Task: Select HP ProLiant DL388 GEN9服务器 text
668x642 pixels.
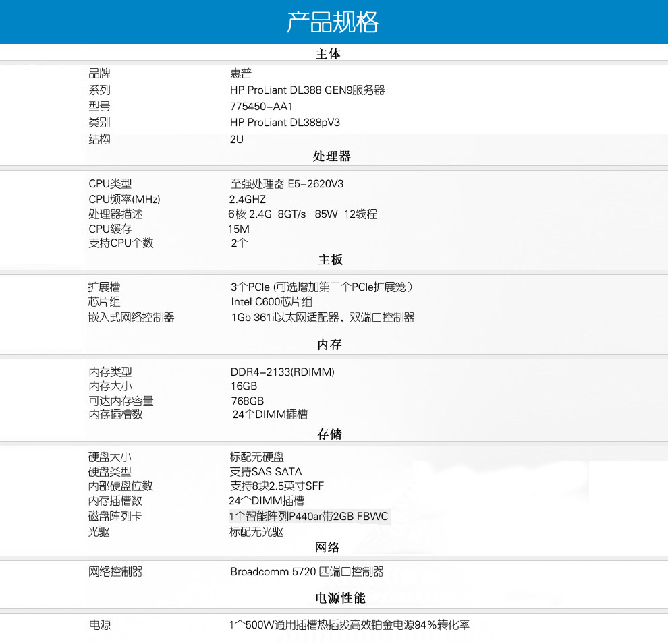Action: [x=308, y=90]
